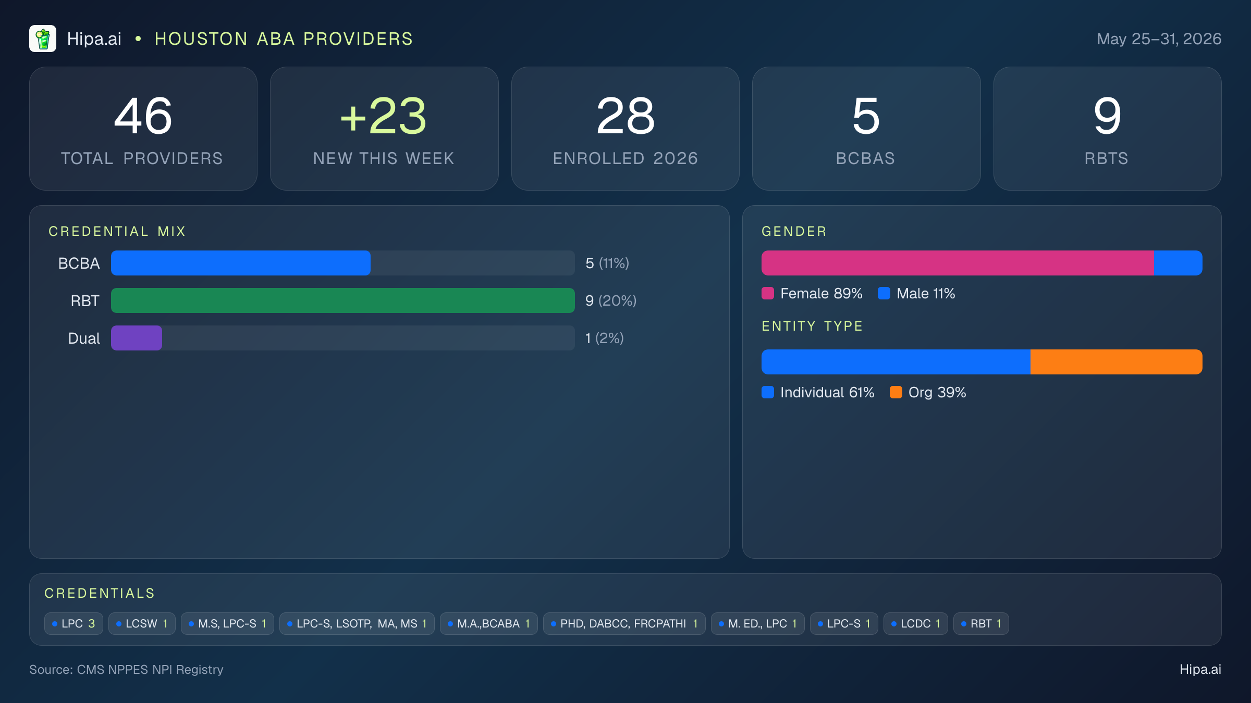Open the New This Week +23 card
Image resolution: width=1251 pixels, height=703 pixels.
384,129
